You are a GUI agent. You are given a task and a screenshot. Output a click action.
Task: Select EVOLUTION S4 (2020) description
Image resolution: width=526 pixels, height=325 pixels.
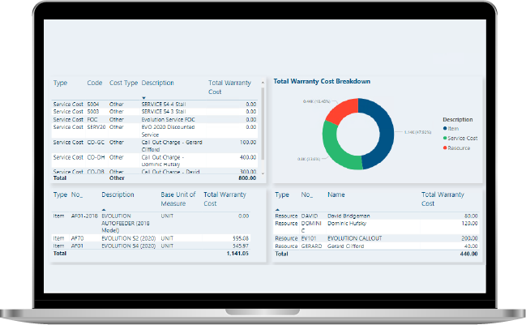pyautogui.click(x=129, y=246)
